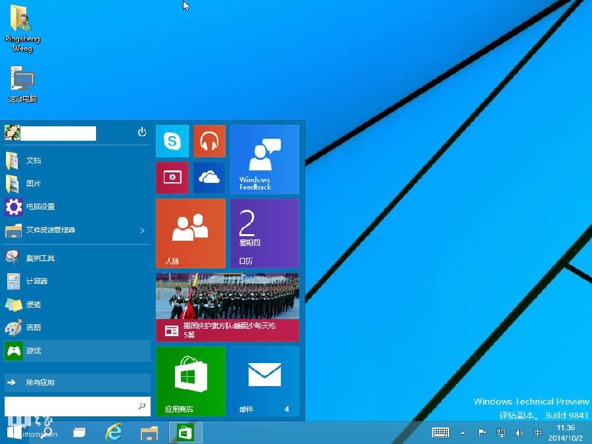Expand the File Explorer submenu arrow
The image size is (592, 444).
point(141,231)
